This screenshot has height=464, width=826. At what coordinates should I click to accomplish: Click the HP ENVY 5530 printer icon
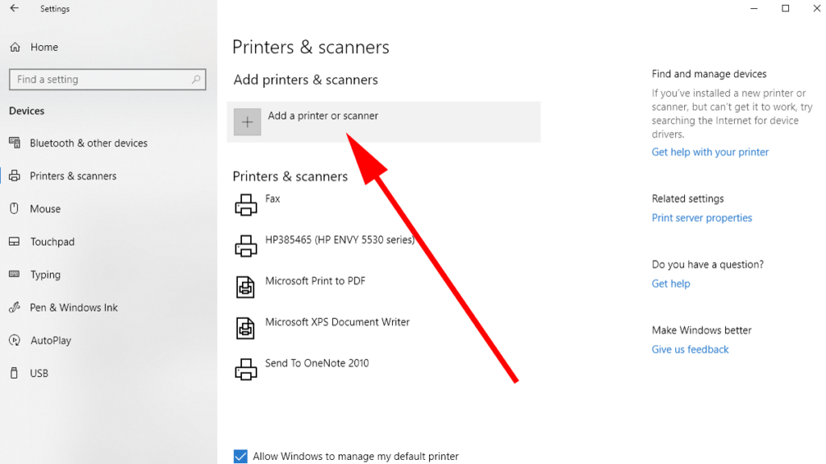[x=245, y=246]
